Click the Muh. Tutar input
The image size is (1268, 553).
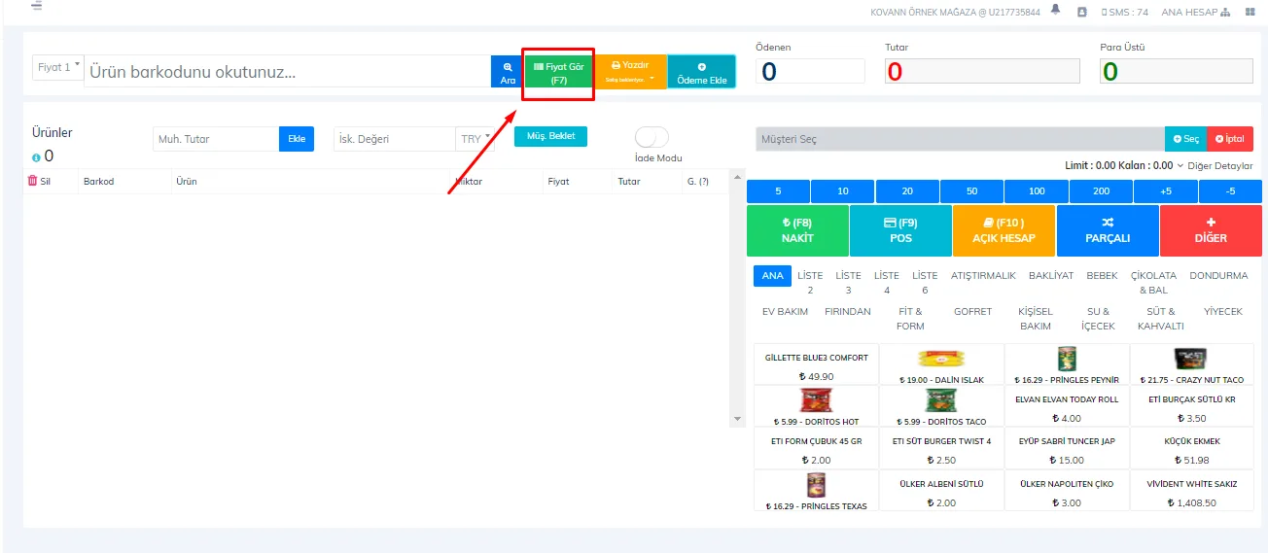point(216,139)
